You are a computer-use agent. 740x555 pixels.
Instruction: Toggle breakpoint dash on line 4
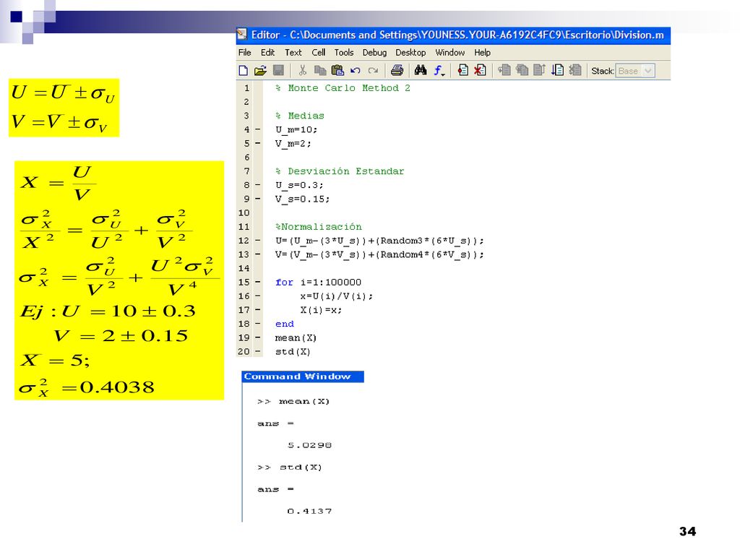tap(258, 129)
